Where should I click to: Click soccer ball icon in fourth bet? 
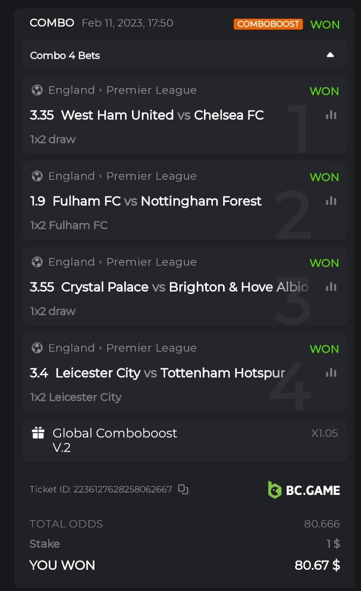click(37, 348)
